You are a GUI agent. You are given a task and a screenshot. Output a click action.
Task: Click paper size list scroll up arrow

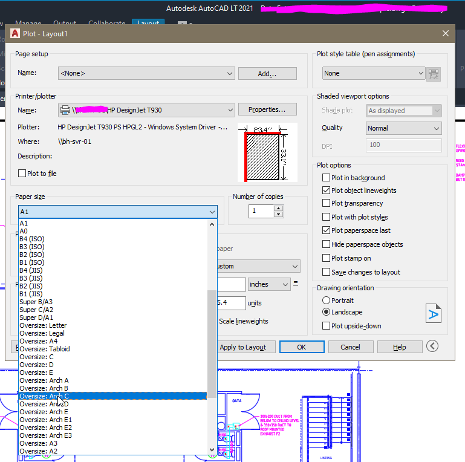pyautogui.click(x=212, y=224)
